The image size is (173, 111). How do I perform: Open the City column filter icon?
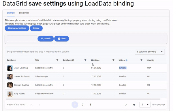(x=141, y=60)
